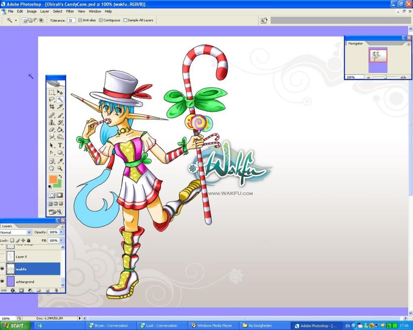Toggle lock image pixels

click(x=18, y=240)
